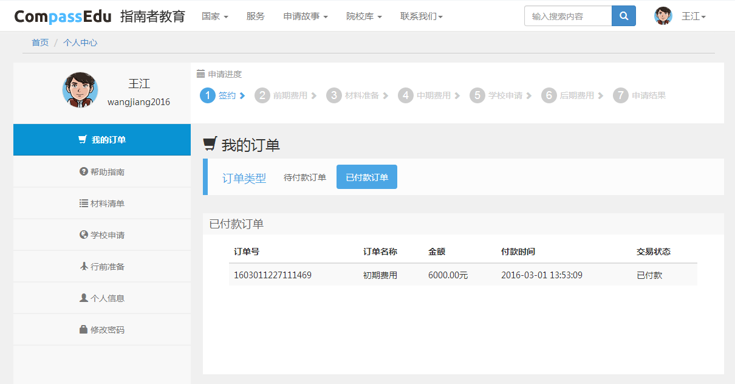Viewport: 735px width, 384px height.
Task: Click into the 输入搜索内容 search field
Action: [x=568, y=16]
